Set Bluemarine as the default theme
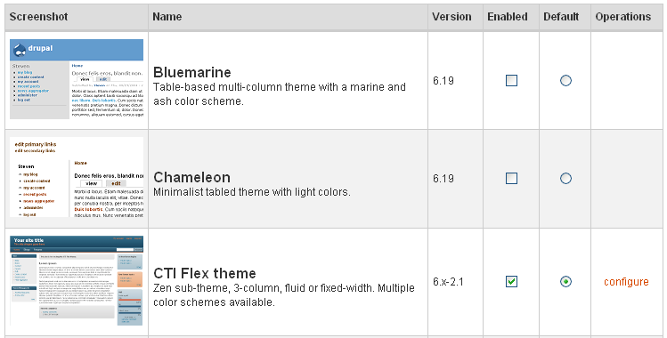 [x=565, y=80]
